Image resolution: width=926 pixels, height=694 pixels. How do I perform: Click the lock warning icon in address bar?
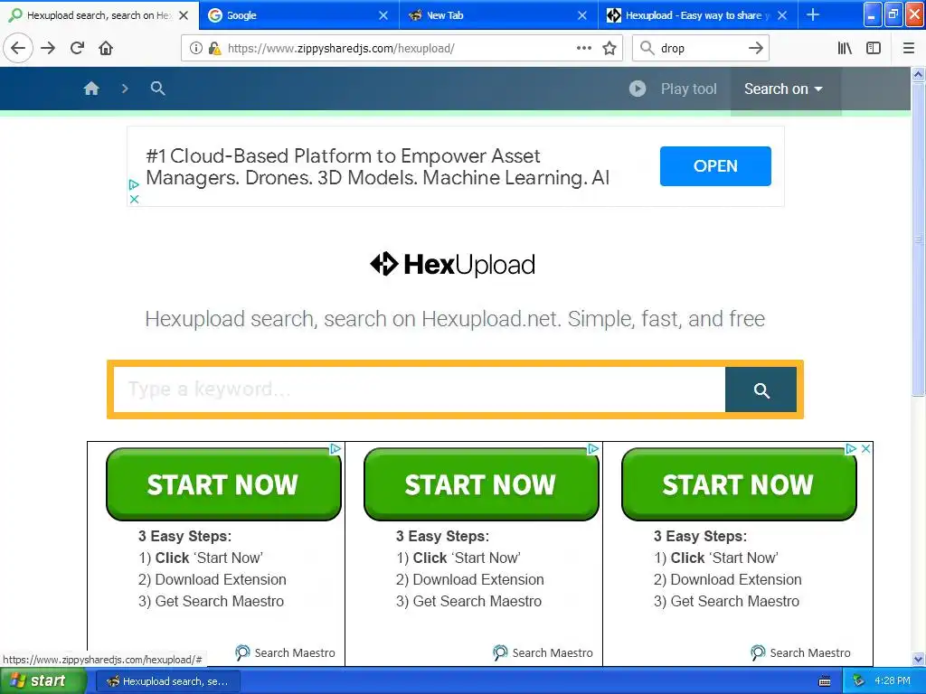(x=215, y=49)
